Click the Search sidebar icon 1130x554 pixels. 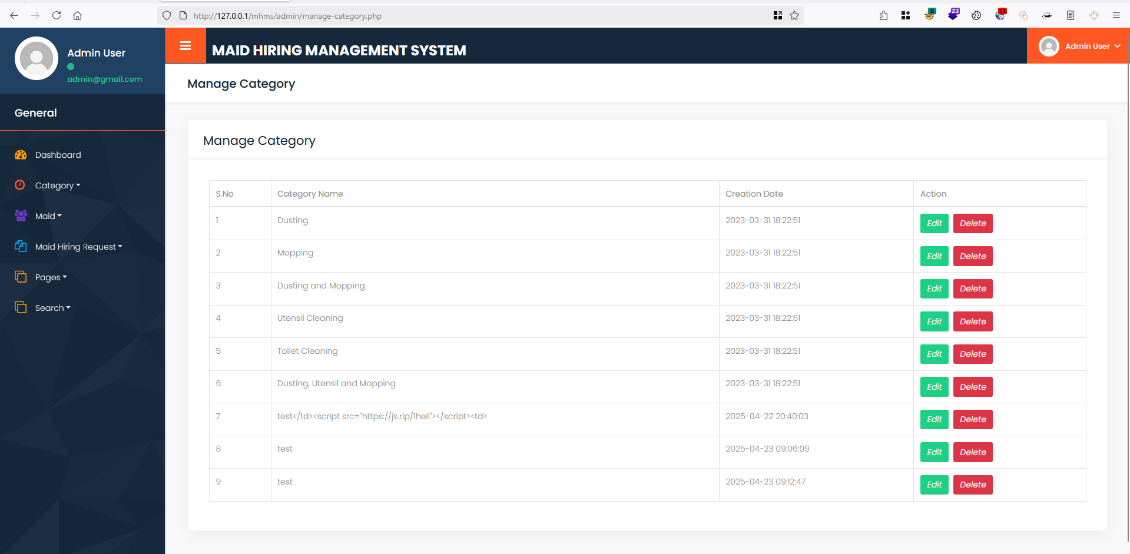click(x=21, y=307)
